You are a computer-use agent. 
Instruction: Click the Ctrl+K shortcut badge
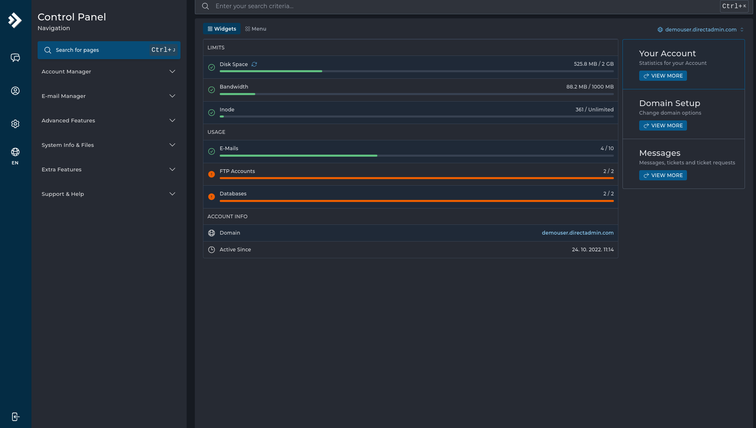point(734,6)
